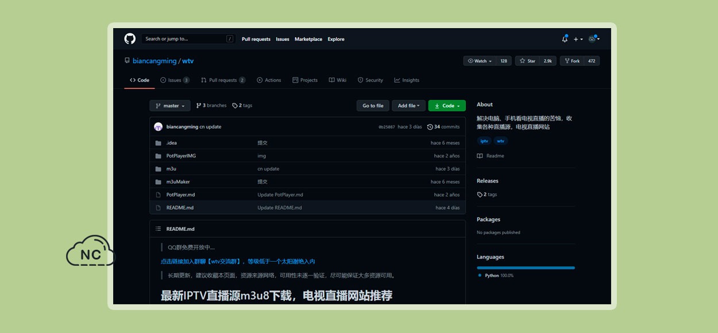This screenshot has height=333, width=718.
Task: View the 2.9k stargazers count
Action: pyautogui.click(x=548, y=61)
